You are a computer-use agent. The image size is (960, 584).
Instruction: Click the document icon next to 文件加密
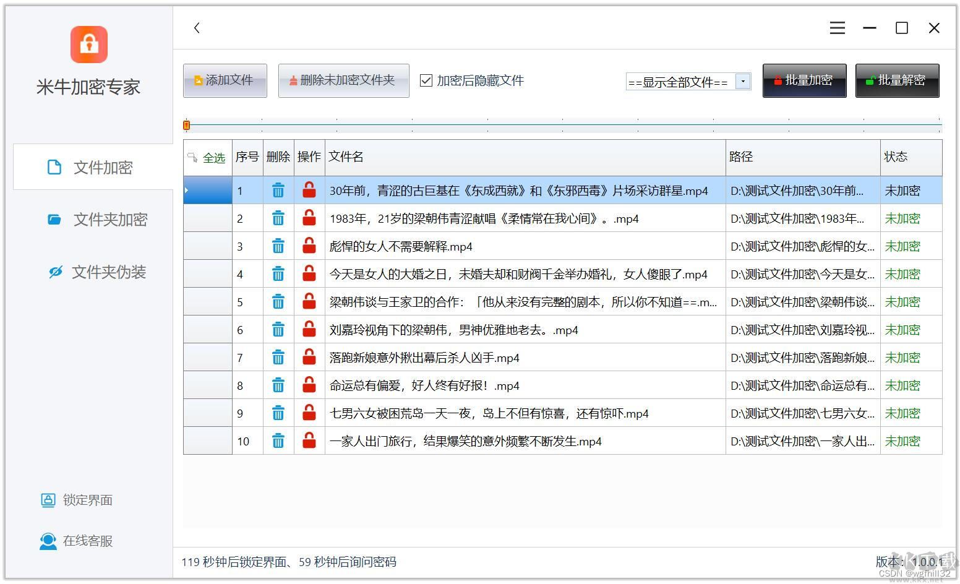tap(54, 167)
